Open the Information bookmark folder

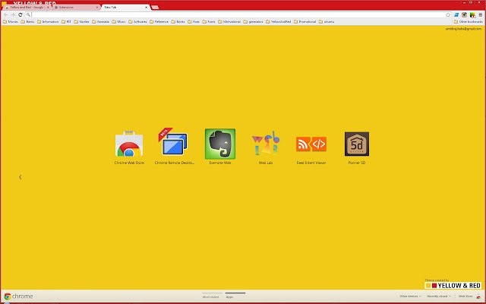(48, 22)
